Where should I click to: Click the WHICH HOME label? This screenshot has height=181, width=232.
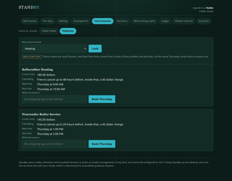[28, 31]
